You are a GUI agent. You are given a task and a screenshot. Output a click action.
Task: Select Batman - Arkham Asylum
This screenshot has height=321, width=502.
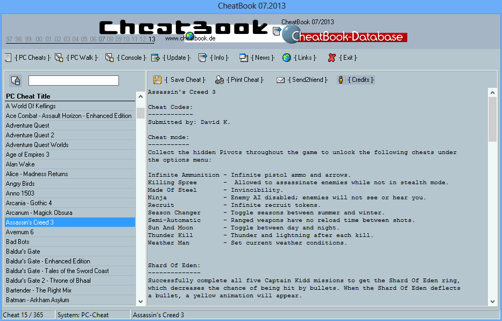click(x=70, y=300)
